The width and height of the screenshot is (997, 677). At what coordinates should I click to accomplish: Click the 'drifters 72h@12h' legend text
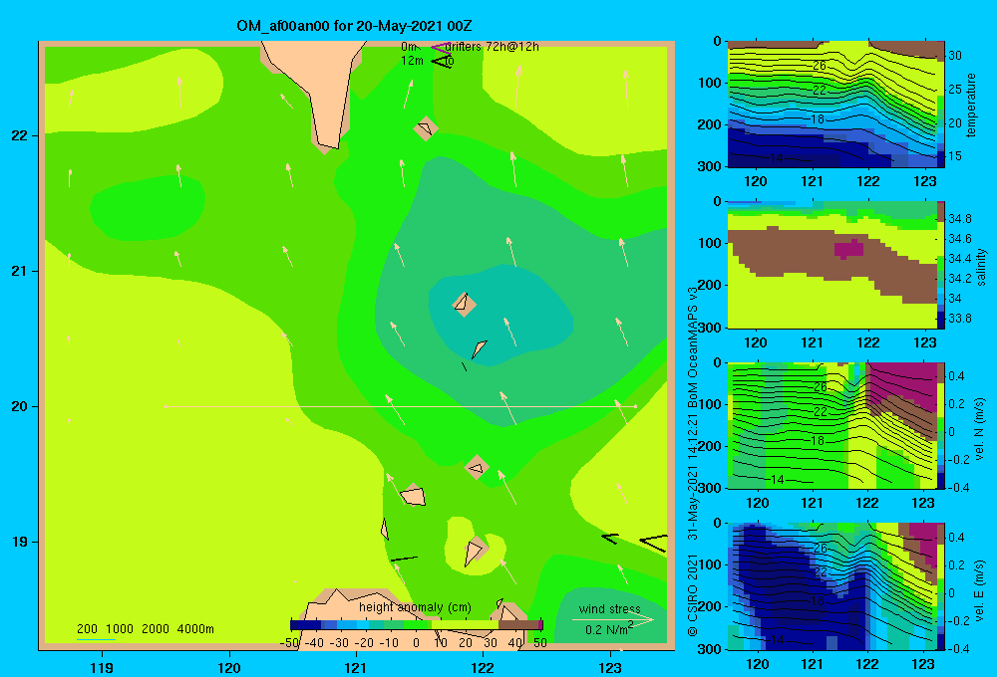pos(493,47)
